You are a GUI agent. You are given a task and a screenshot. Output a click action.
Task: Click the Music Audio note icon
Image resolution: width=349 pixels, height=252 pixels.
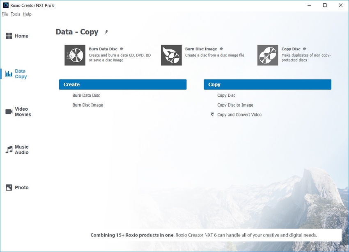[x=9, y=150]
